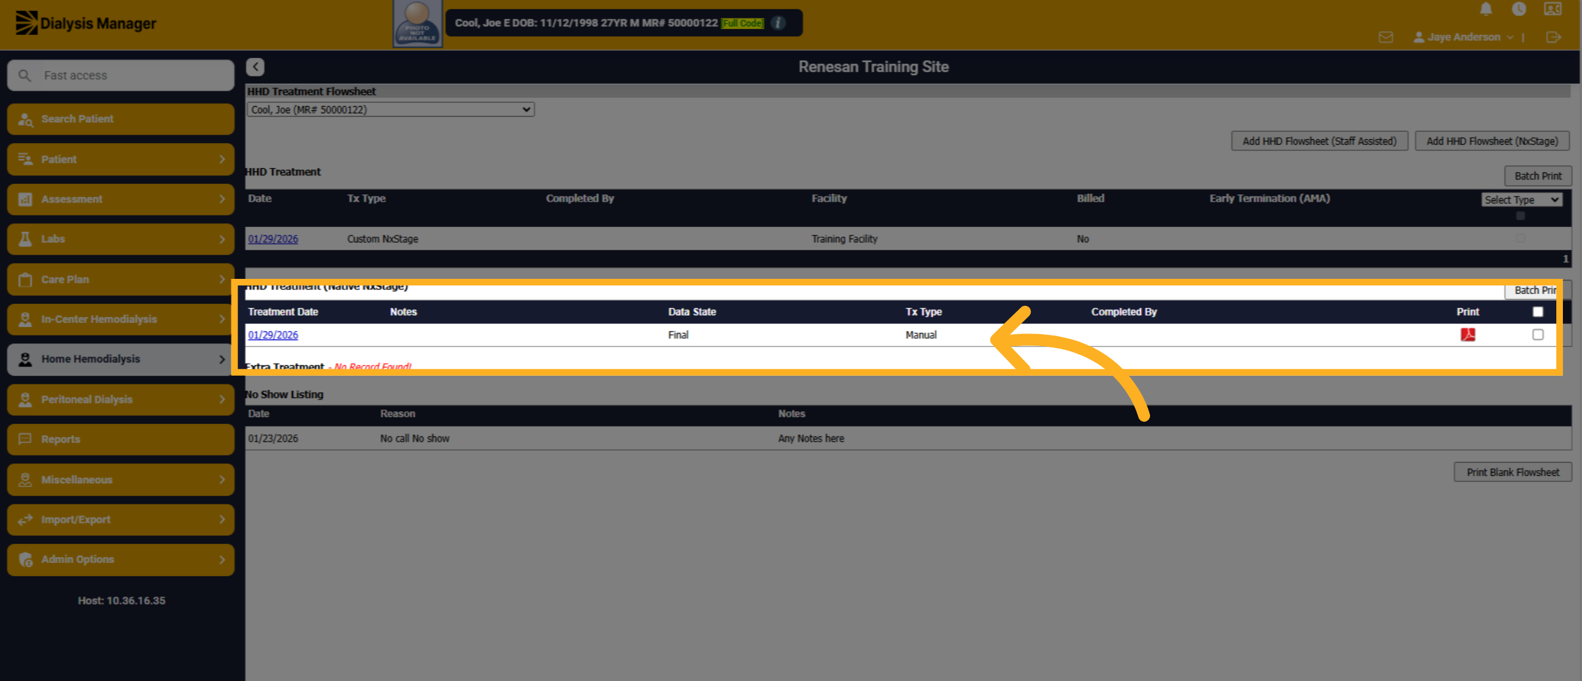Click the 'Any Notes here' notes cell
Viewport: 1582px width, 681px height.
click(x=811, y=438)
